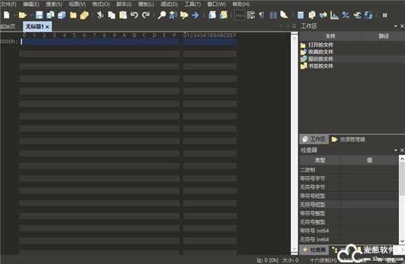Click the Highlight marker icon

(284, 15)
